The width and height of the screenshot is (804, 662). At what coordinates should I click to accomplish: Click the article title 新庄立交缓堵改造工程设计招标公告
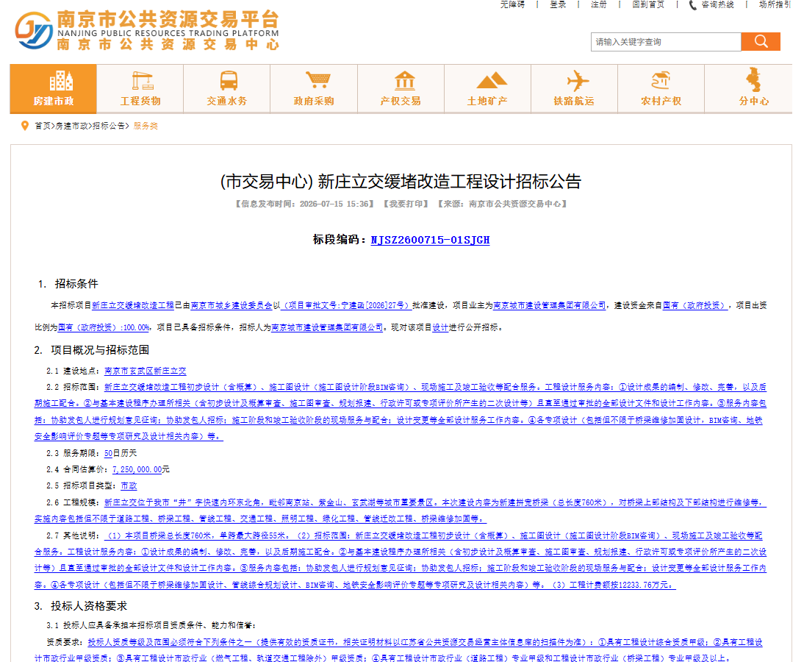click(450, 182)
